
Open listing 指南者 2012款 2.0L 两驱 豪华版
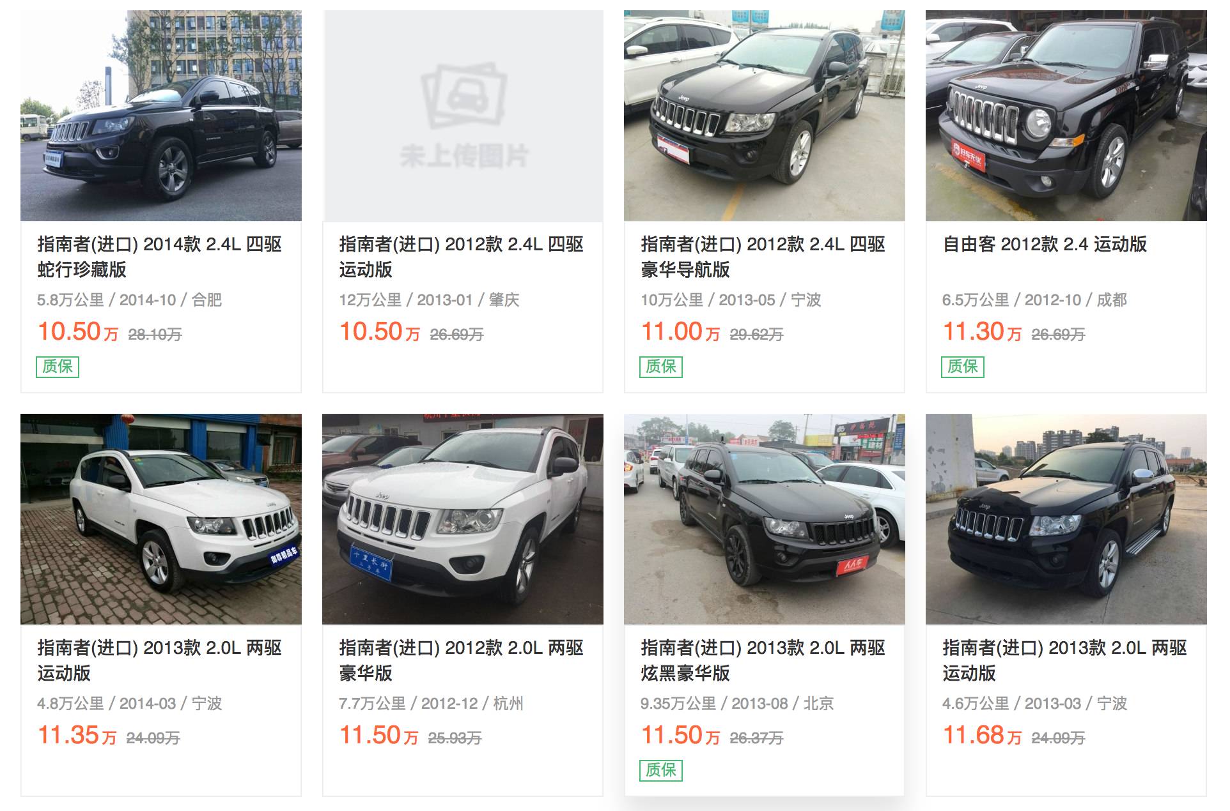(462, 660)
